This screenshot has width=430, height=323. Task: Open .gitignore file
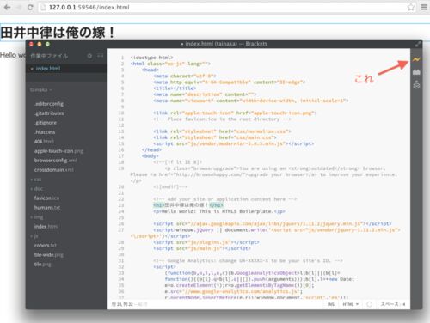coord(46,123)
